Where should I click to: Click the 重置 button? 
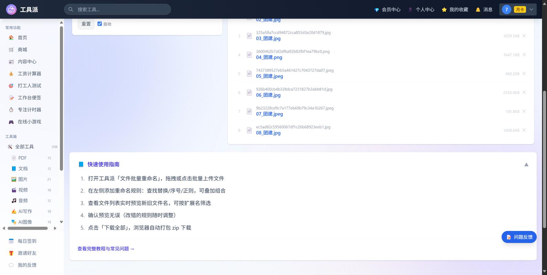pos(86,24)
